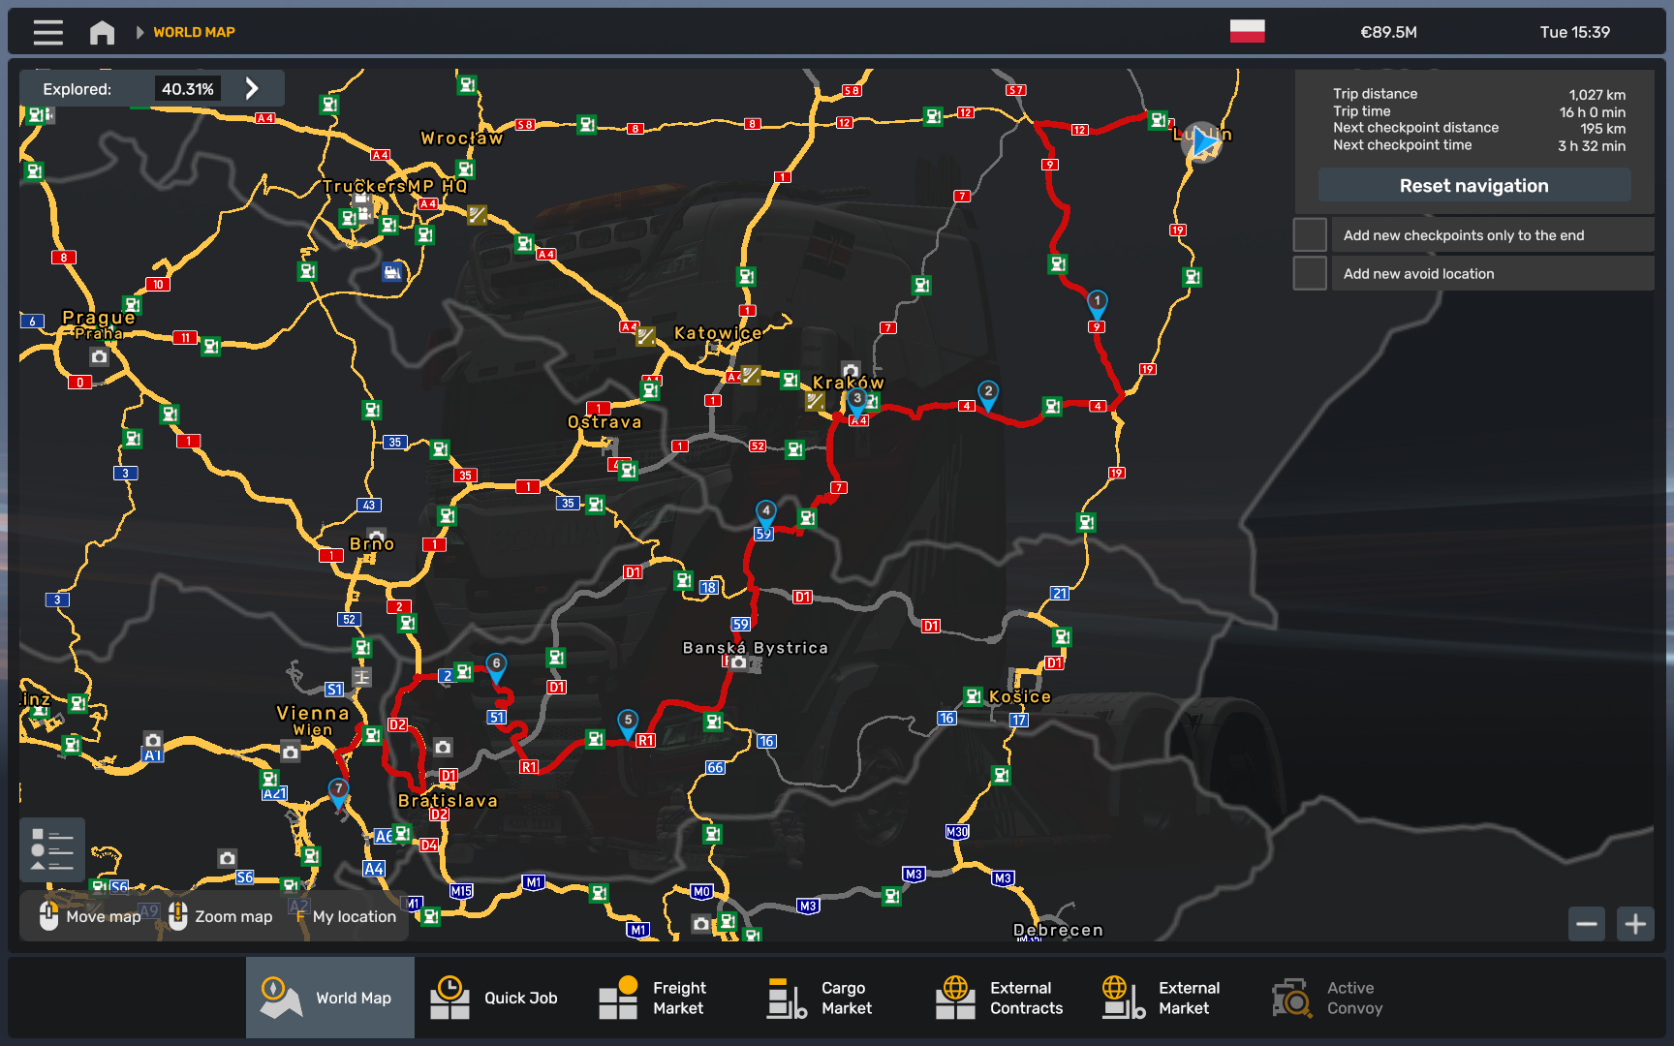Open the hamburger main menu

(x=47, y=32)
